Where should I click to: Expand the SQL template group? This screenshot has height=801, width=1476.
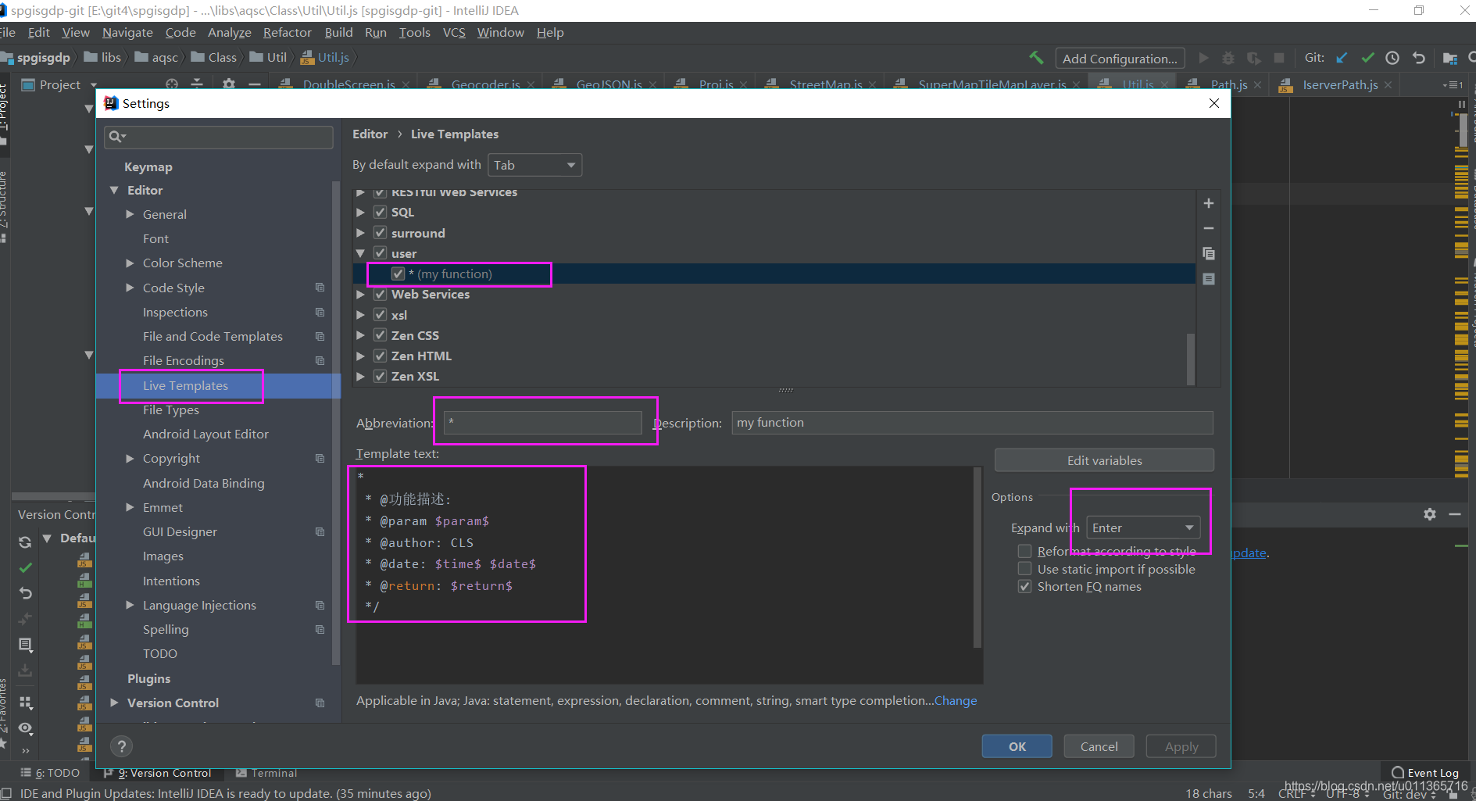(360, 212)
